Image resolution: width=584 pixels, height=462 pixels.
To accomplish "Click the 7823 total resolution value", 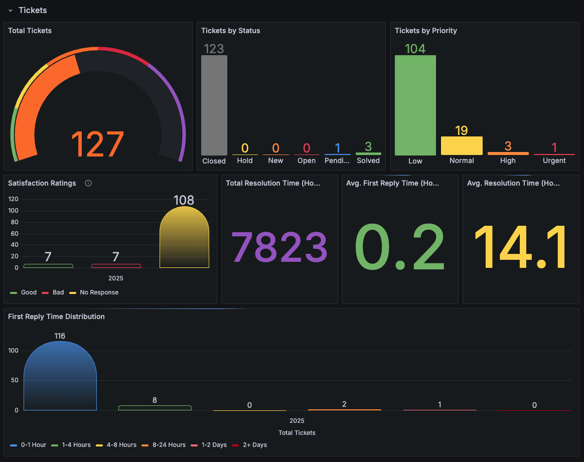I will coord(279,248).
